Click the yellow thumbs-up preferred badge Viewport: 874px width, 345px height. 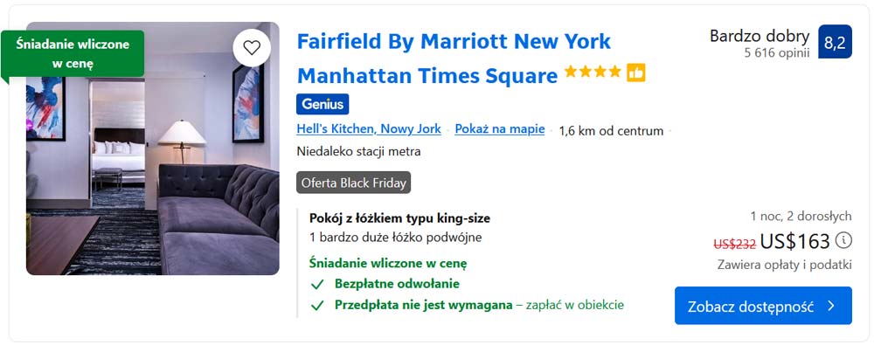636,72
